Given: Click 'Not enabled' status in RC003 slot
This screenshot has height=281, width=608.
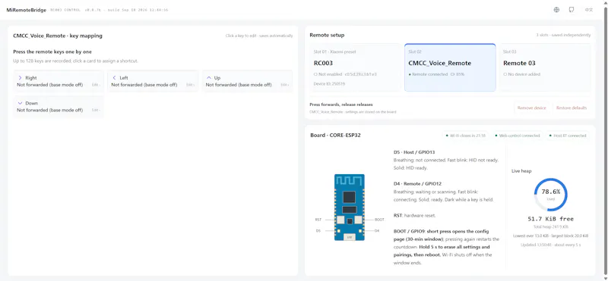Looking at the screenshot, I should click(328, 74).
